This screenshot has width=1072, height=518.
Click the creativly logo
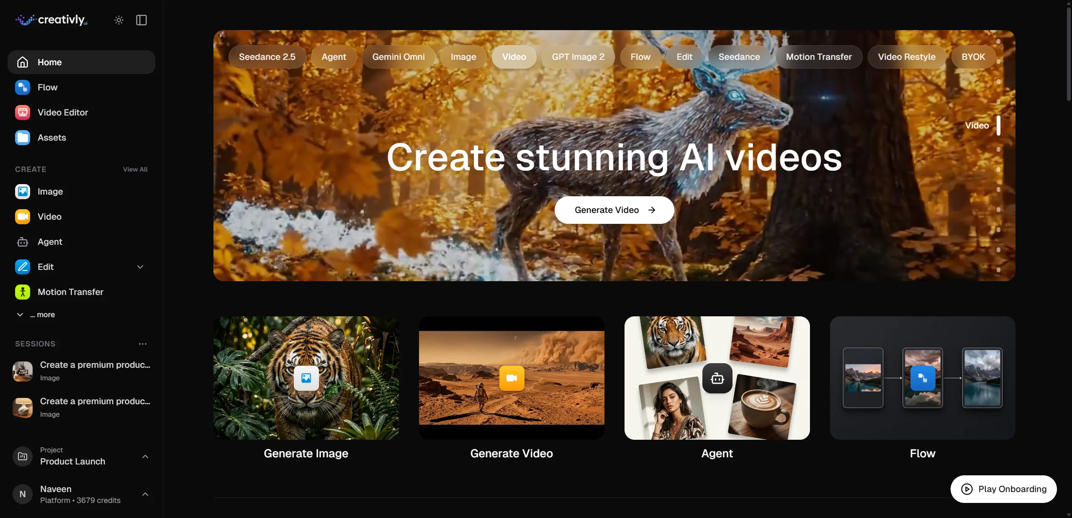tap(51, 20)
